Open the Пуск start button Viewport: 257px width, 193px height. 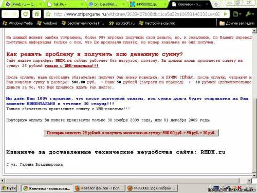(x=9, y=188)
